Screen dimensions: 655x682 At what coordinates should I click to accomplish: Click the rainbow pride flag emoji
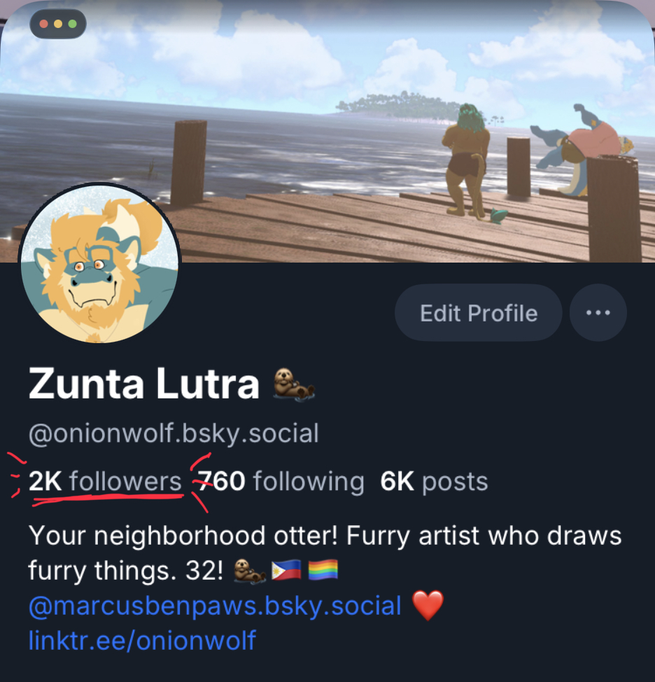(x=323, y=570)
